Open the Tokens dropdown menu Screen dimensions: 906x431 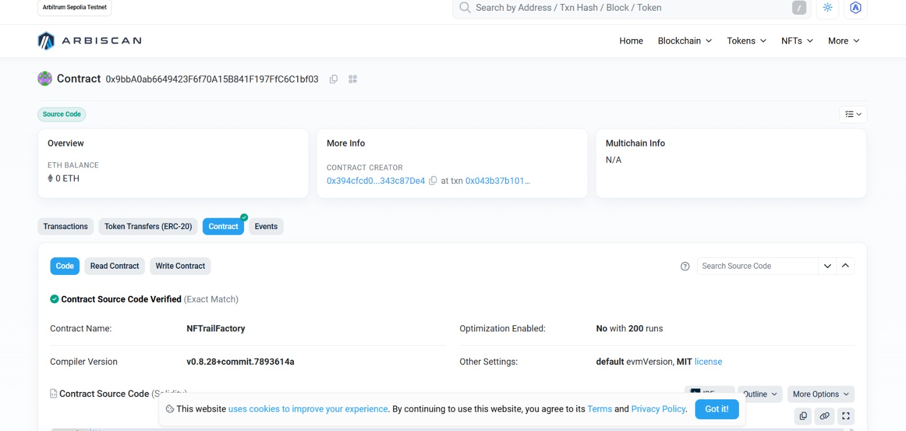click(x=746, y=41)
